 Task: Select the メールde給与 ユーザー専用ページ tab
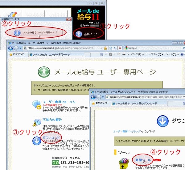pyautogui.click(x=56, y=54)
